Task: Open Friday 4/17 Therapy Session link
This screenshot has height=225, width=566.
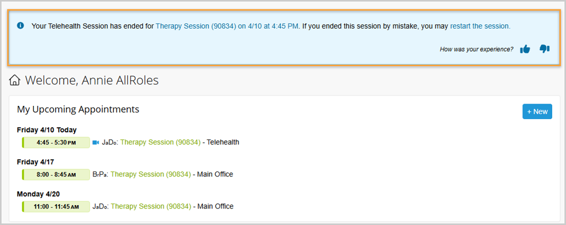Action: click(x=150, y=174)
